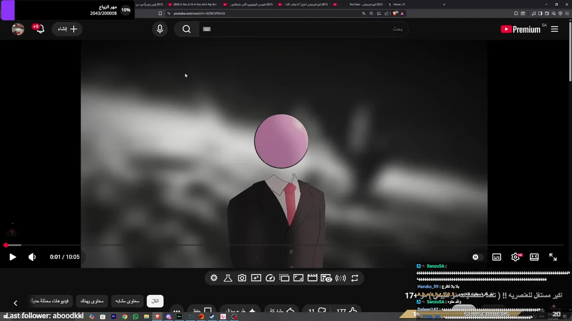Open the playback speed gauge icon
The image size is (572, 321).
point(270,278)
